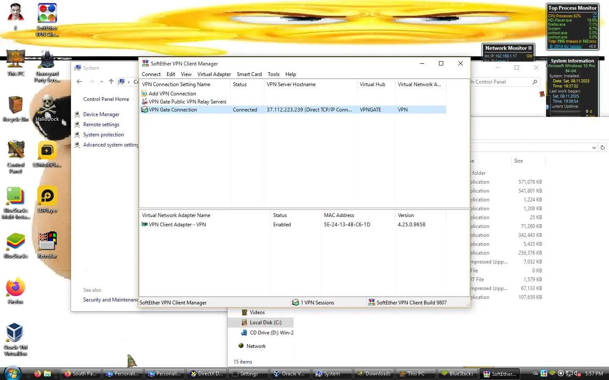Select the VPN Gate Connection icon

coord(144,110)
